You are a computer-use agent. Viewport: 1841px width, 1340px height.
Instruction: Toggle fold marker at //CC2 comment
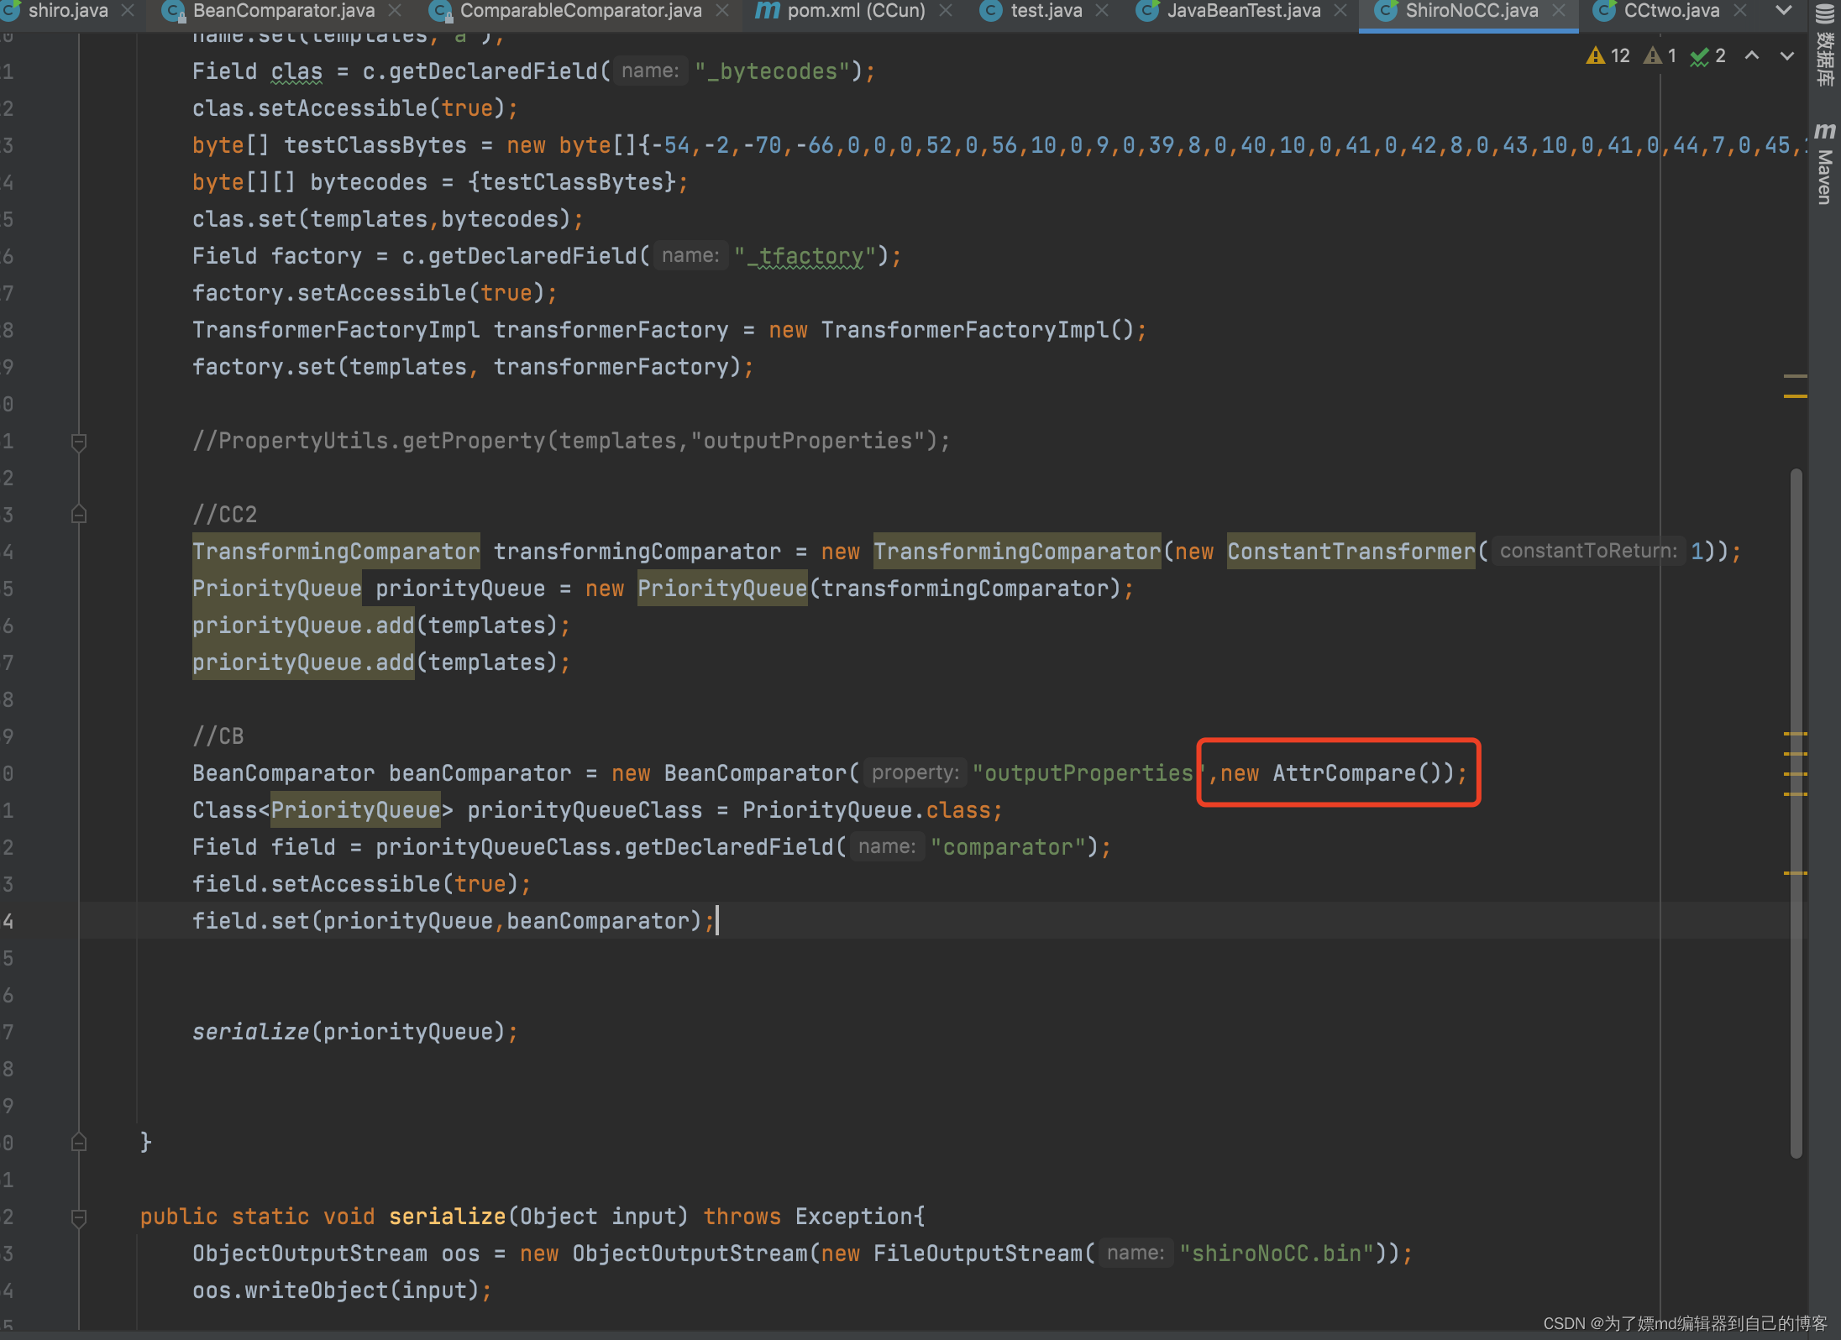click(x=79, y=514)
